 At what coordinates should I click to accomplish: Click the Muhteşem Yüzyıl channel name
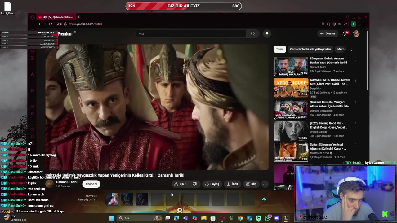(319, 153)
